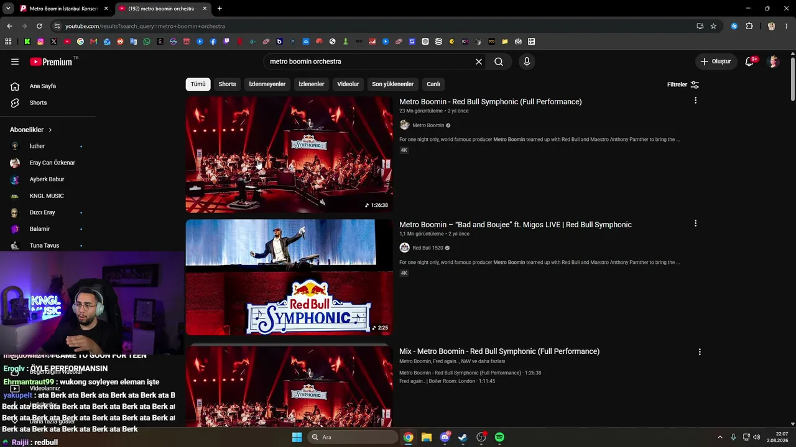Screen dimensions: 796x447
Task: Open a new browser tab
Action: pyautogui.click(x=220, y=9)
